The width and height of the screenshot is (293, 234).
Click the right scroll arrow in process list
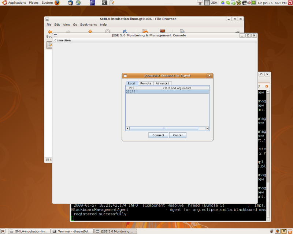[207, 128]
